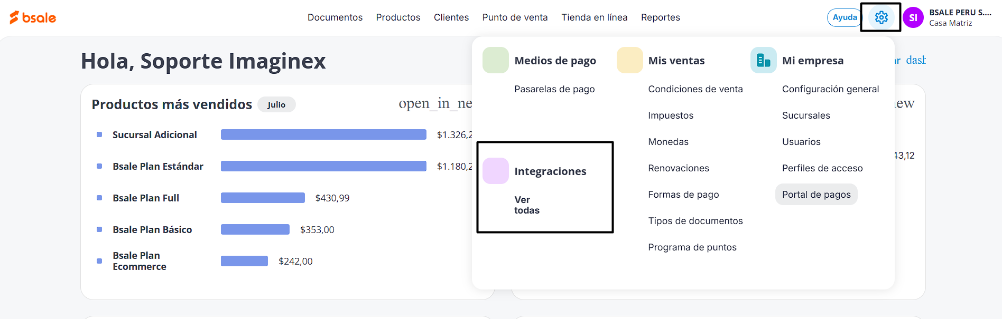Open the Reportes menu

pos(661,17)
